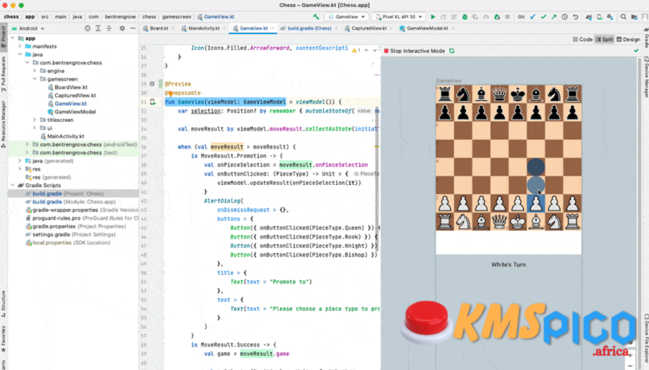The height and width of the screenshot is (370, 649).
Task: Click the highlighted white pawn square
Action: [536, 203]
